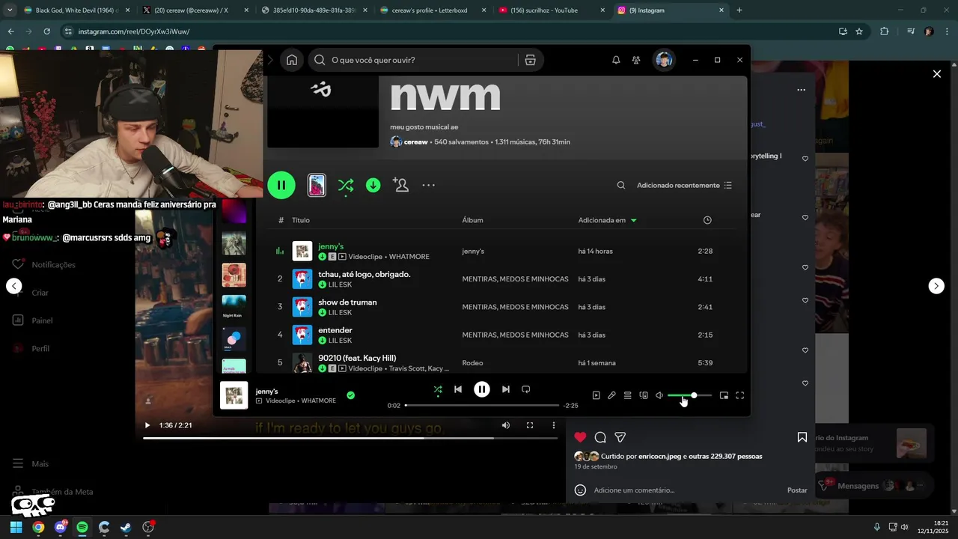Open Instagram post options three dots
Image resolution: width=958 pixels, height=539 pixels.
click(801, 90)
